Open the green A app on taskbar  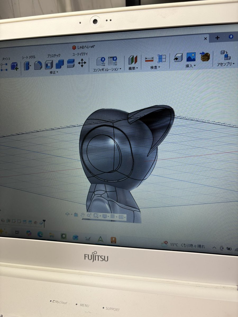(x=100, y=239)
